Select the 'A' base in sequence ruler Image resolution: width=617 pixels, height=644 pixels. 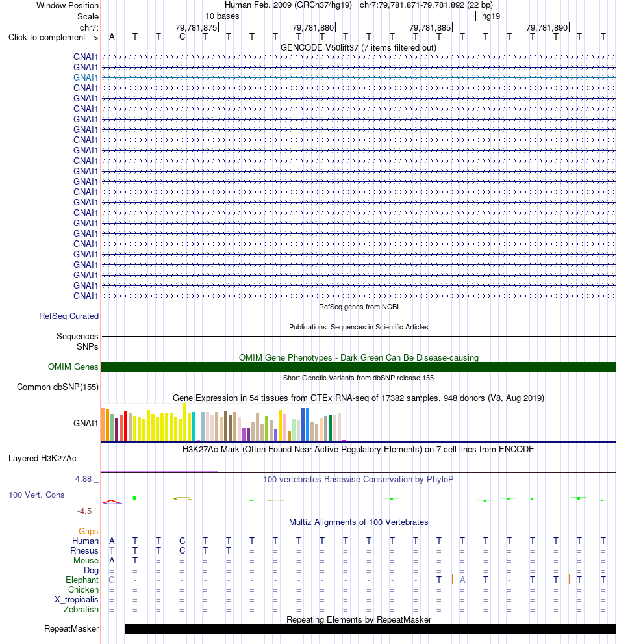[112, 37]
